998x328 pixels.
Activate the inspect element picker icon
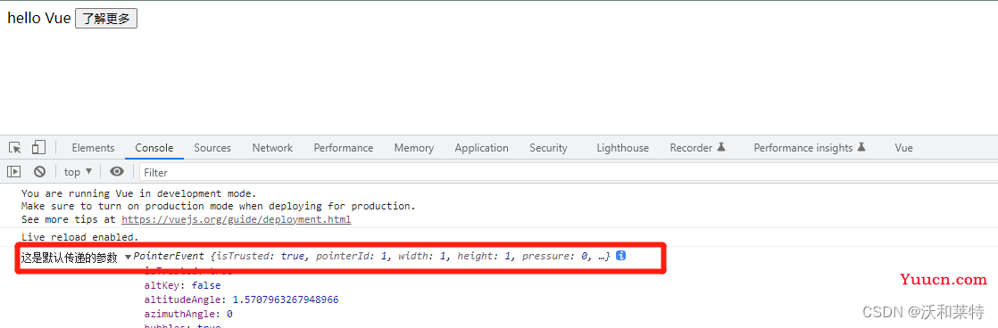(14, 147)
